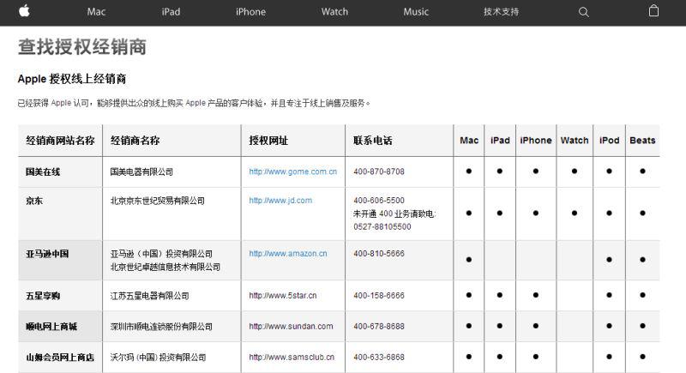Click the 授权网址 column header
The height and width of the screenshot is (373, 686).
coord(268,141)
